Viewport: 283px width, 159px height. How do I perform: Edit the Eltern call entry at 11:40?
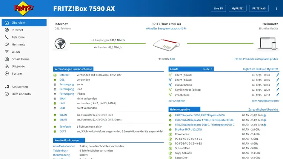point(277,75)
